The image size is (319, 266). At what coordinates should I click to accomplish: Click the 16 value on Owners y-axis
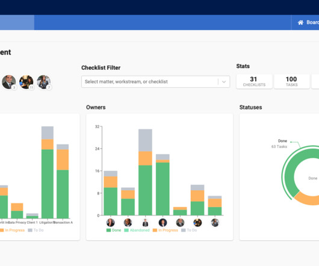coord(98,171)
